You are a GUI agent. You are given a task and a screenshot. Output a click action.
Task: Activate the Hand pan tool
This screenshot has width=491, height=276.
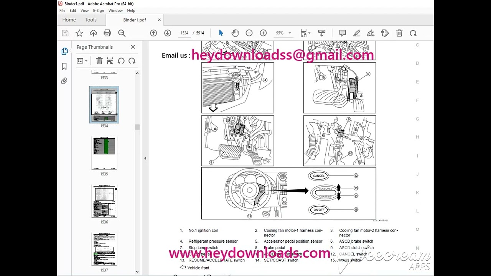coord(235,33)
